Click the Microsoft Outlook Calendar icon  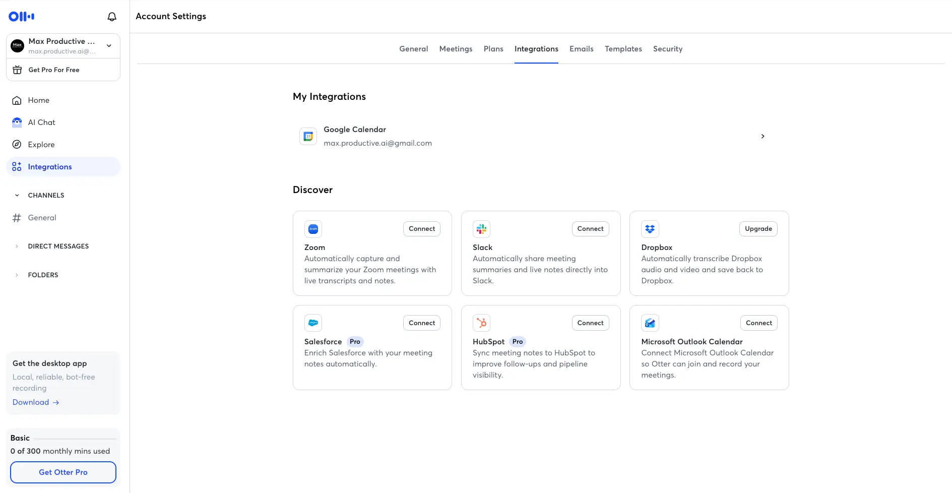point(650,323)
